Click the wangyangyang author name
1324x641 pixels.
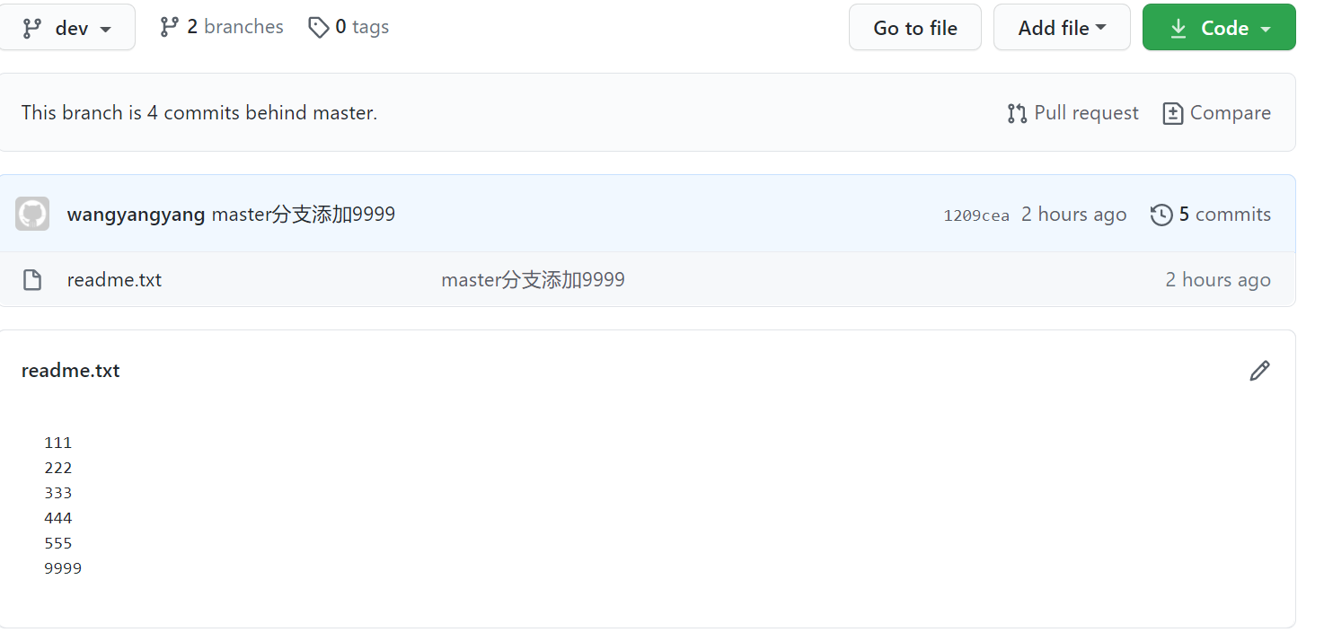pos(136,215)
